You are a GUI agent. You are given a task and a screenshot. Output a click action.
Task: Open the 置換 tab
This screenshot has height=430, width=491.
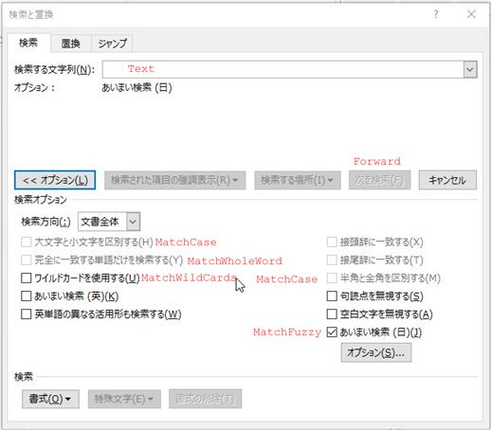click(71, 44)
